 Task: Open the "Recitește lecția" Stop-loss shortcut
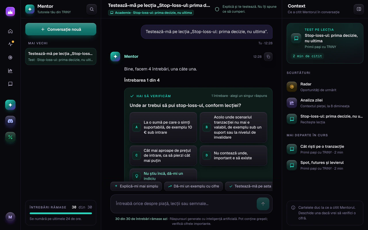pos(325,119)
